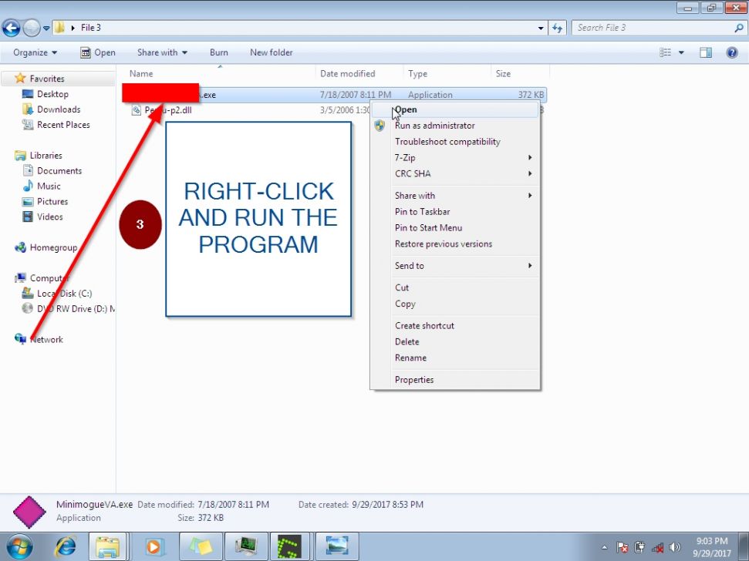
Task: Click the Windows Start button
Action: pos(19,546)
